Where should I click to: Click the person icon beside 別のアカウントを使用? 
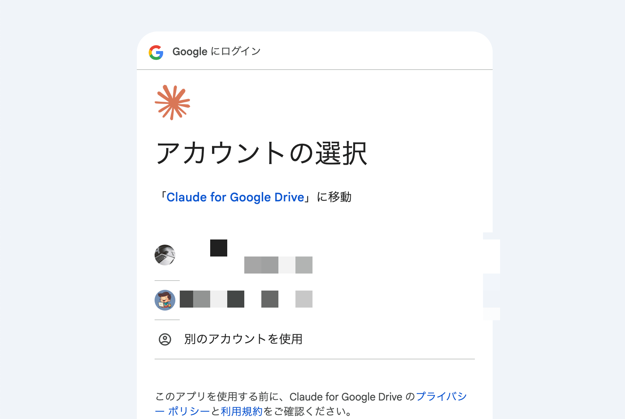click(165, 339)
